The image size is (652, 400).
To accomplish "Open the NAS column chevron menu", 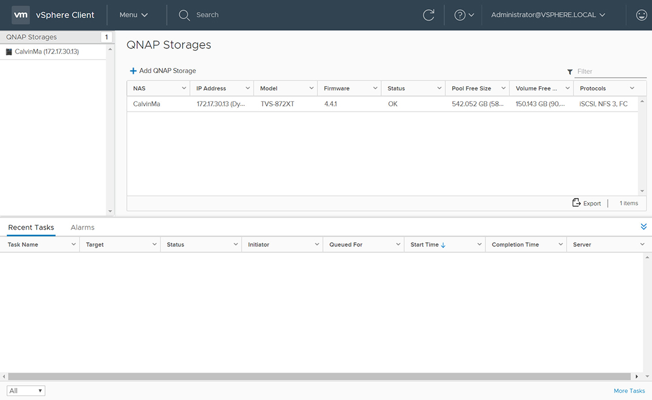I will [184, 88].
